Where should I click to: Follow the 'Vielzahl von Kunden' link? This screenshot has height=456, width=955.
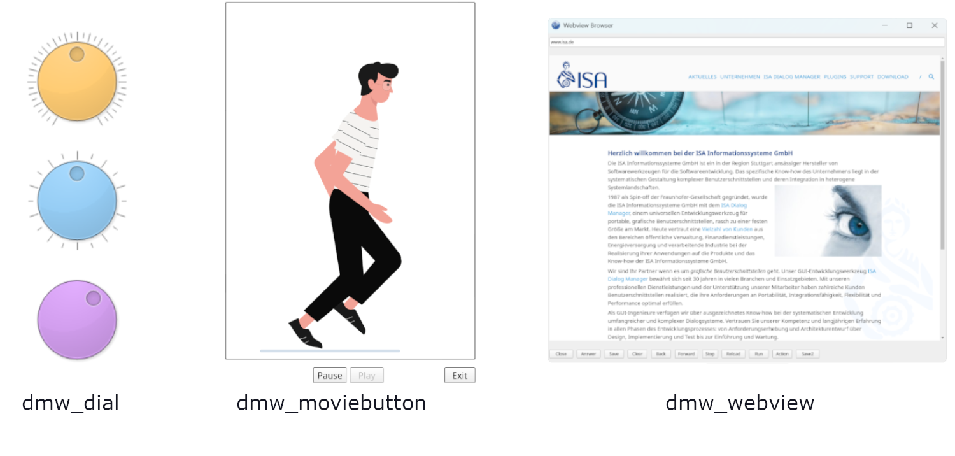(727, 229)
